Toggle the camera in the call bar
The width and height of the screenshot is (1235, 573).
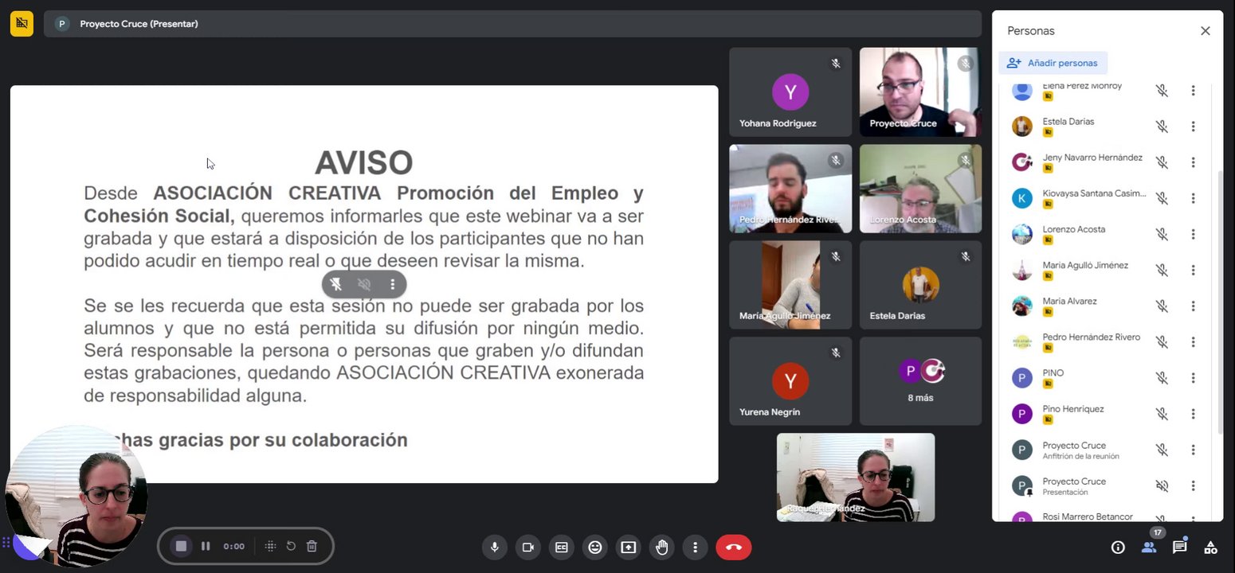527,547
